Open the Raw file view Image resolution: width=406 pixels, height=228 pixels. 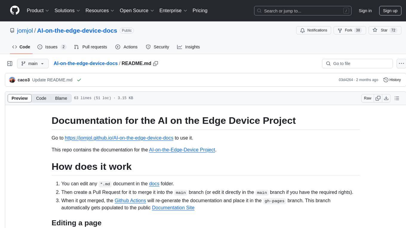coord(367,98)
